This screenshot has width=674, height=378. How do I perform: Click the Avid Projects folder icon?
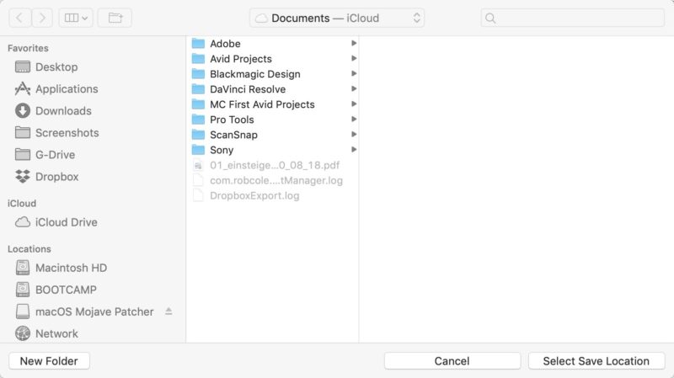point(198,58)
